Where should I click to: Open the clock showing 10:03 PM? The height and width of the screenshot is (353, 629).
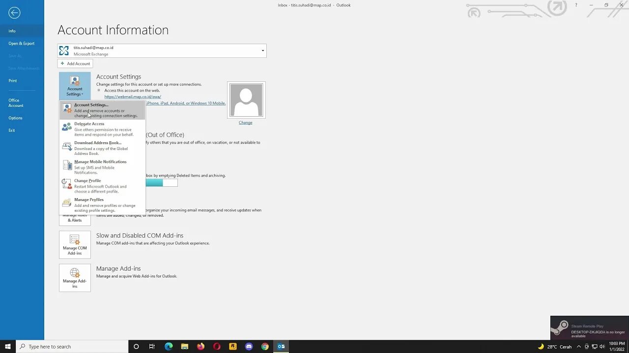pos(617,347)
